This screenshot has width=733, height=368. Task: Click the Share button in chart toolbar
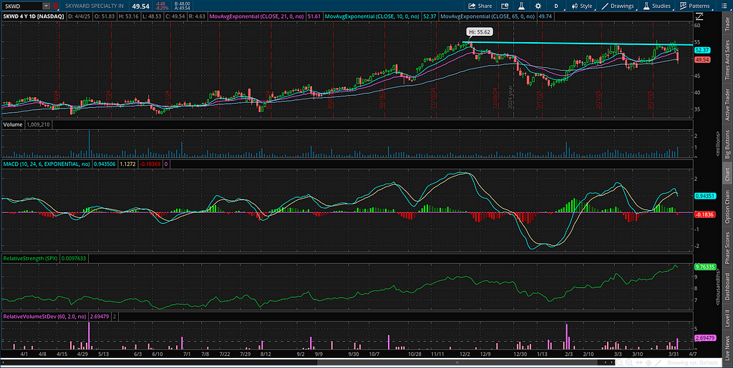(481, 6)
